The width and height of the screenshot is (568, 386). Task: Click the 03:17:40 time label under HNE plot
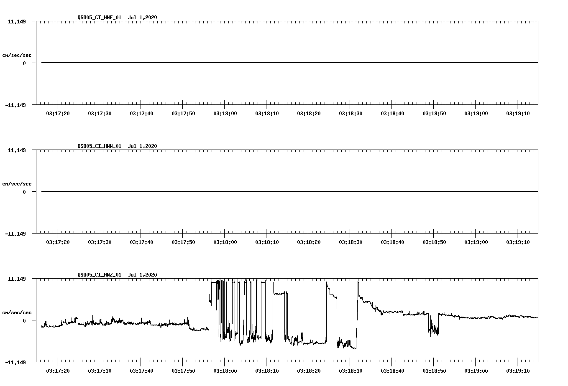point(141,114)
